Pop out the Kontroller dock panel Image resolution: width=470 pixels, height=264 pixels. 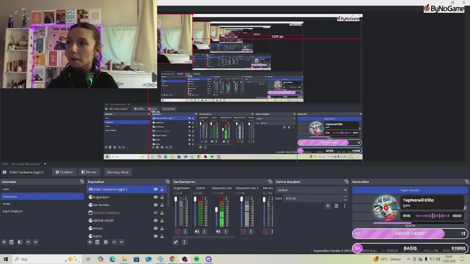click(467, 182)
